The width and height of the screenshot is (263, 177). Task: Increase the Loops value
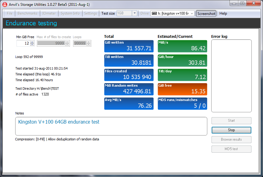(x=88, y=42)
